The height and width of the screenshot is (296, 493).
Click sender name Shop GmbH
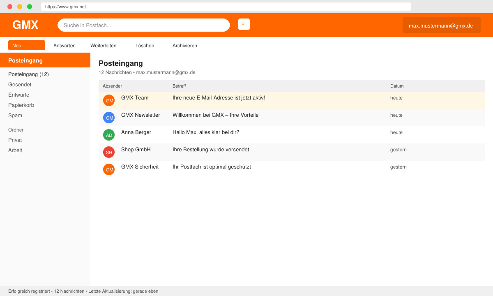pos(136,150)
